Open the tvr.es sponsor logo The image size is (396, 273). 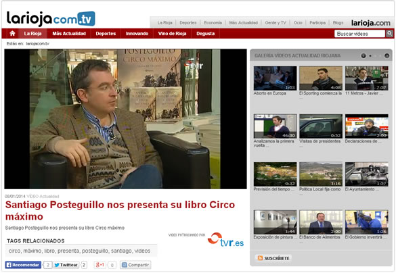(x=225, y=240)
